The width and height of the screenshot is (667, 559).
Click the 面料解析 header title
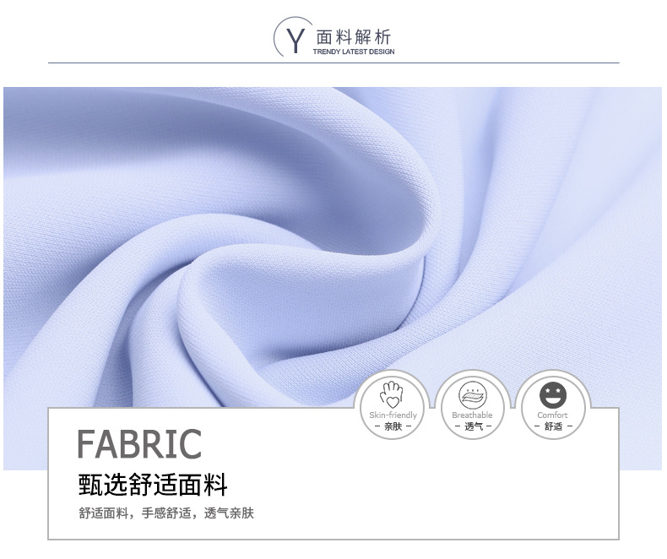tap(353, 37)
